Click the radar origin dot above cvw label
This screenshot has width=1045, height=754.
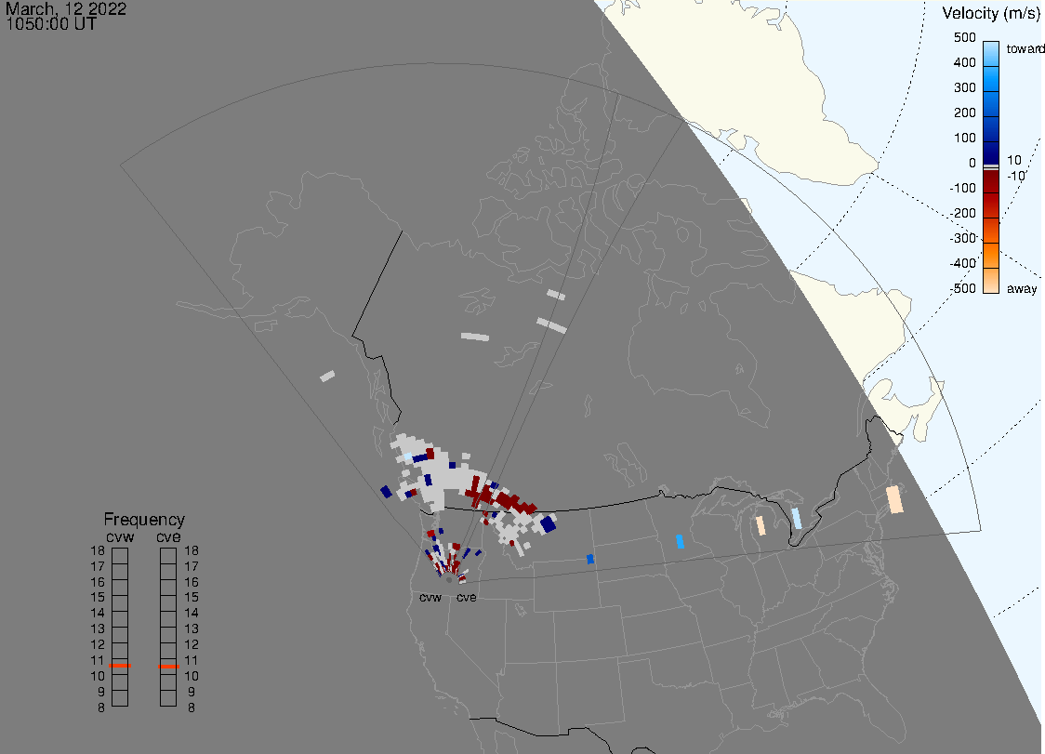[x=449, y=580]
